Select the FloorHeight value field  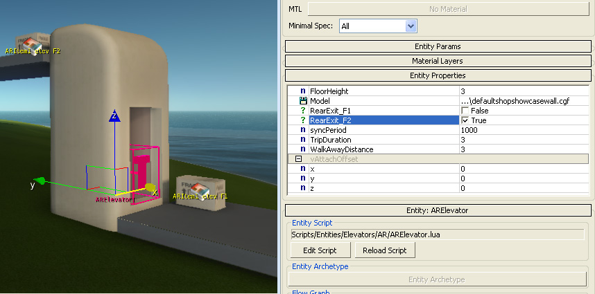pos(524,91)
